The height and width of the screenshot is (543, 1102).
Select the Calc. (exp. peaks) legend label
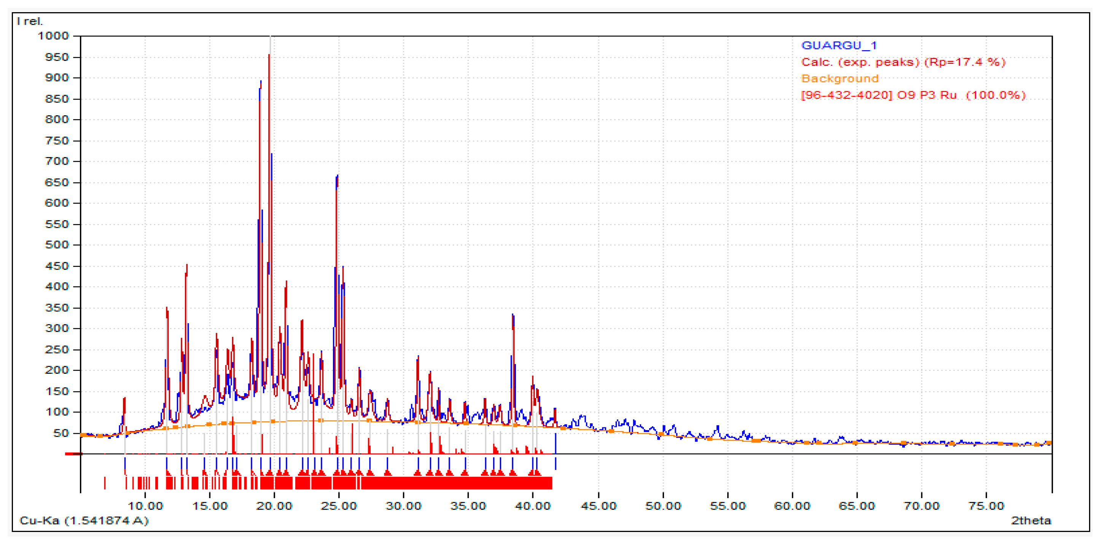[903, 62]
